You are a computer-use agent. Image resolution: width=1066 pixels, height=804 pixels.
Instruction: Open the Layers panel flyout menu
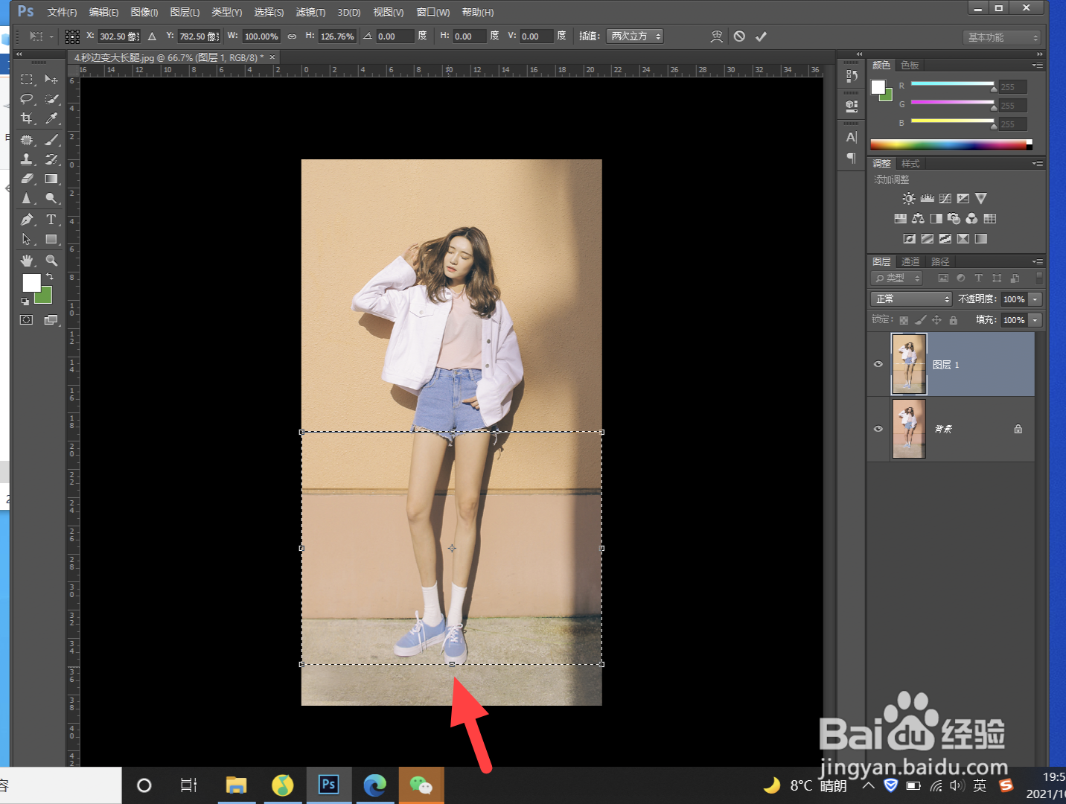coord(1038,262)
